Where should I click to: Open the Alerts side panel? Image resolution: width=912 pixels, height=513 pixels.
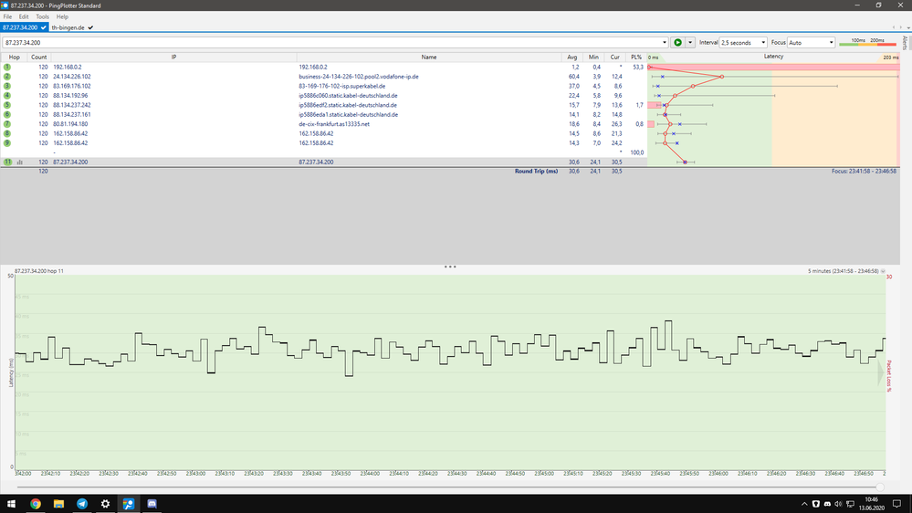[905, 43]
